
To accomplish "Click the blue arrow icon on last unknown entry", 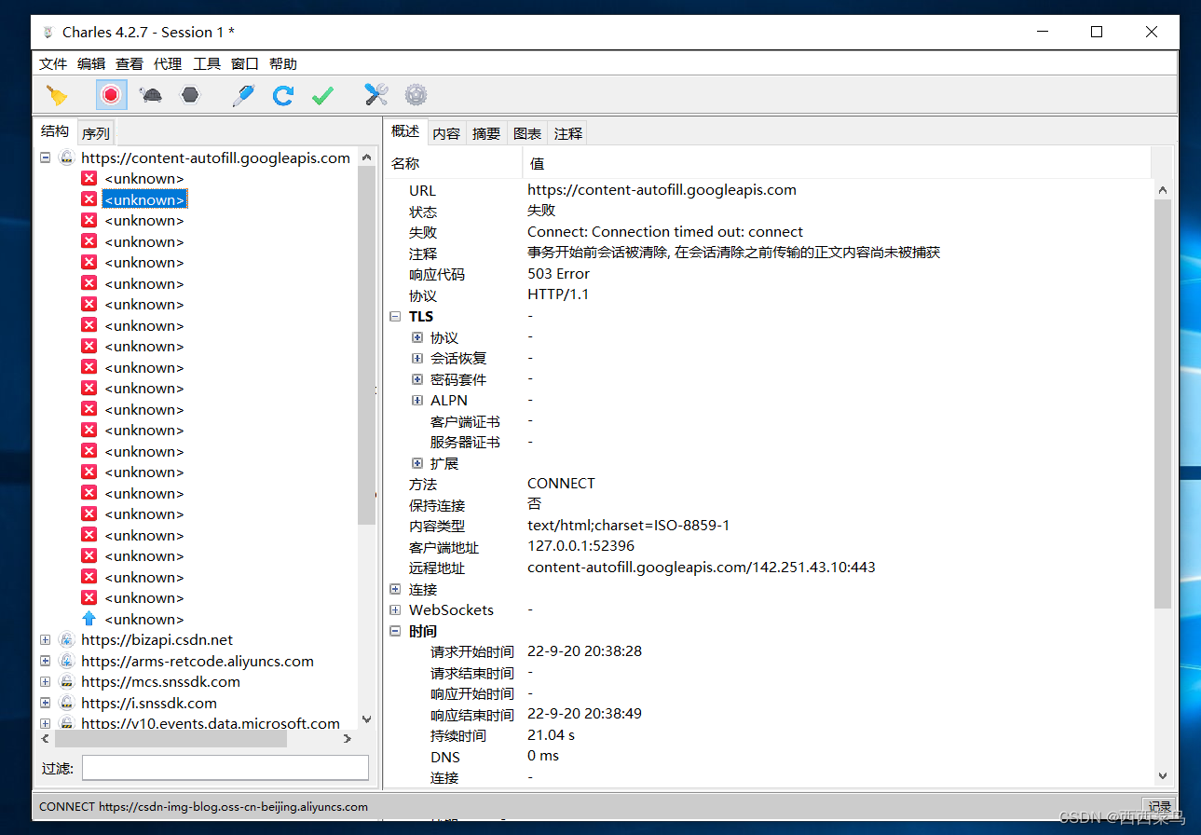I will point(89,618).
